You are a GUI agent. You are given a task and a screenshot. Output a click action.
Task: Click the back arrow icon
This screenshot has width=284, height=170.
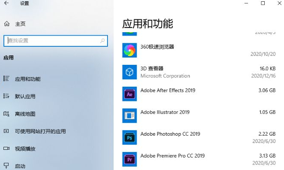[x=6, y=3]
